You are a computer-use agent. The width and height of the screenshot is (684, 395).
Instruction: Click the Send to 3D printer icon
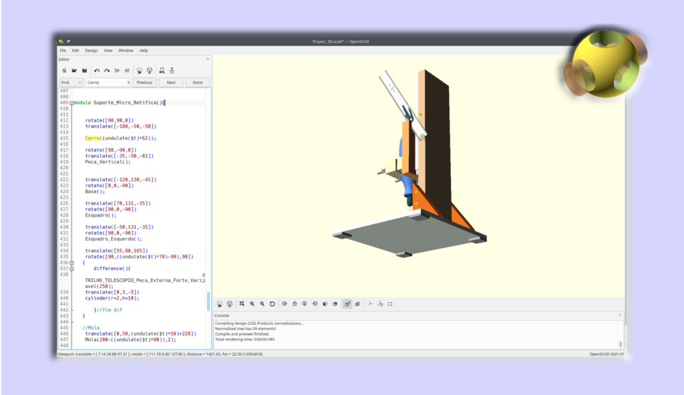coord(172,70)
